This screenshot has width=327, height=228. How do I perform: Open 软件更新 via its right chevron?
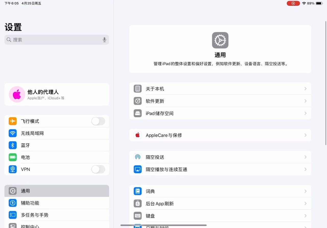pyautogui.click(x=305, y=101)
